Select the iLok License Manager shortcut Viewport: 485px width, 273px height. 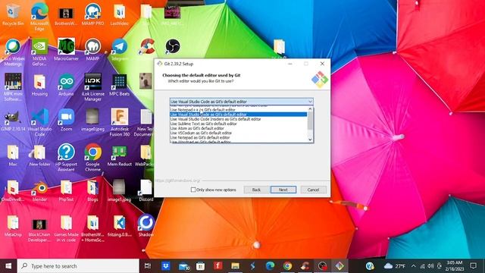92,88
